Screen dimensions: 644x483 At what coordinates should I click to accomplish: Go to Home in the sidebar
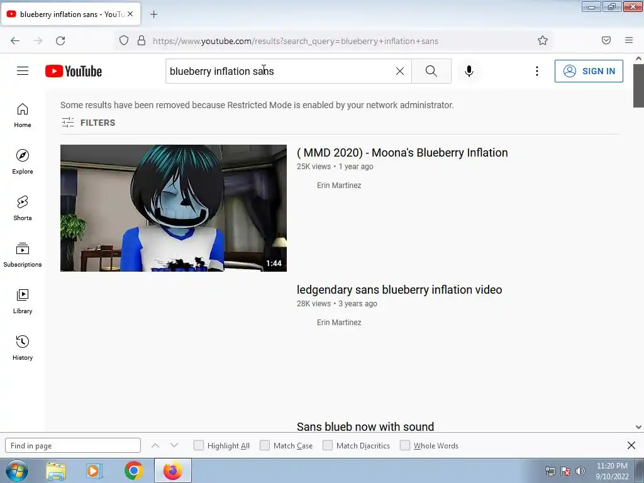click(x=23, y=116)
